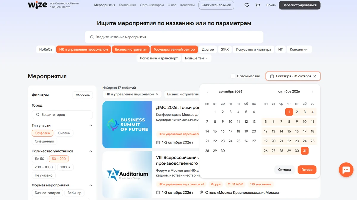Click the 110 участников tag
The image size is (357, 200).
coord(261,184)
